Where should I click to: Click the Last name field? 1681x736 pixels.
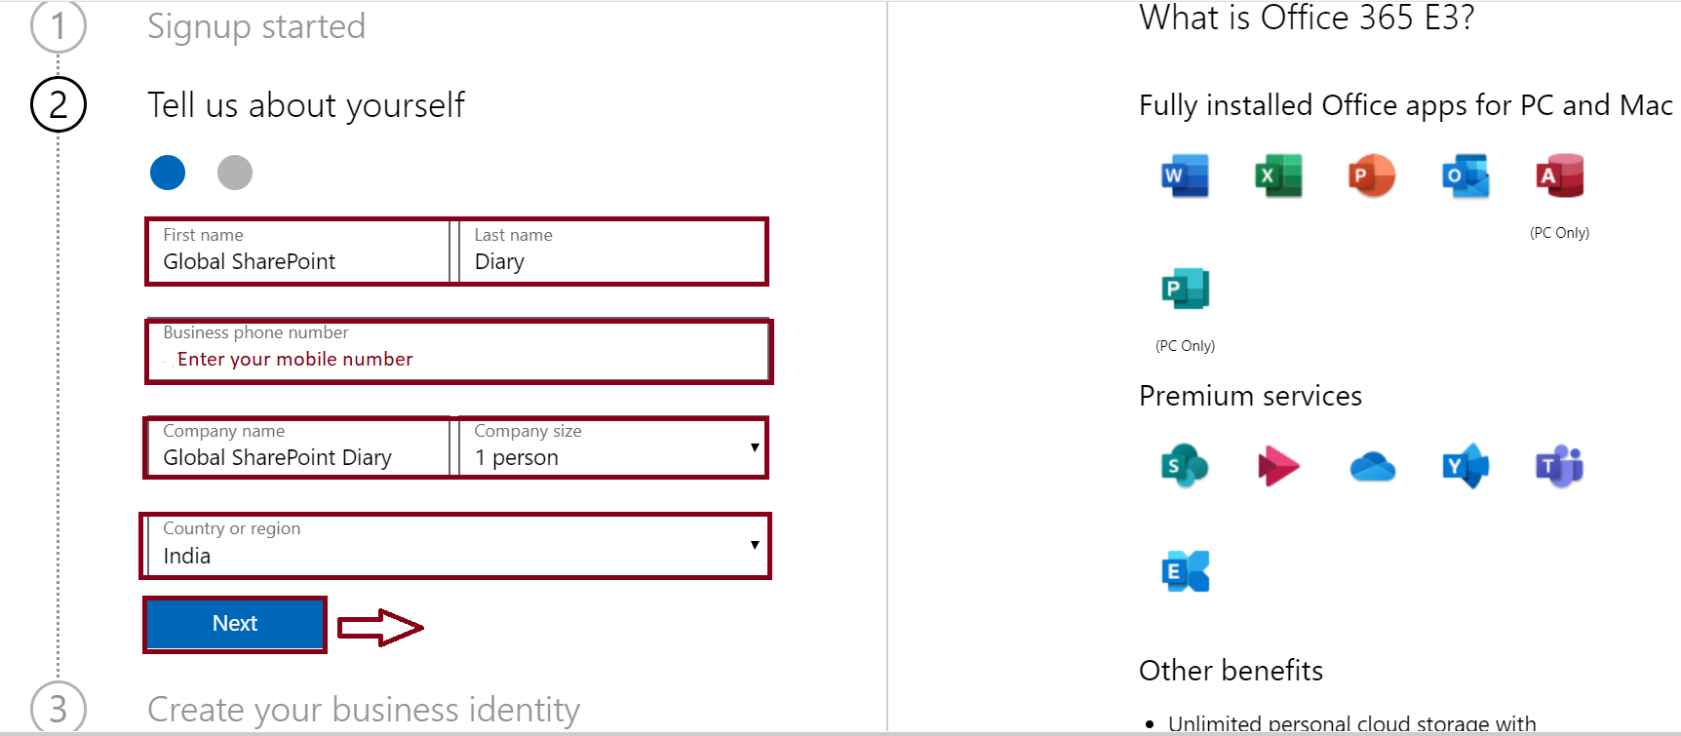(612, 252)
